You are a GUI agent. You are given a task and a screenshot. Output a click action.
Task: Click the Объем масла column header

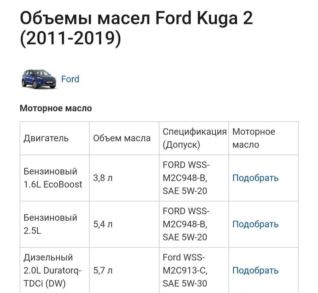pos(122,138)
